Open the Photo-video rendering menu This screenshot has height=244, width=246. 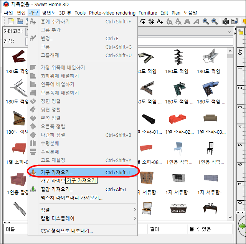coord(112,13)
